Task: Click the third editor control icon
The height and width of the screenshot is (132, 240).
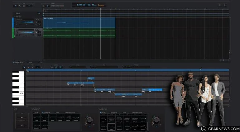Action: [x=60, y=67]
